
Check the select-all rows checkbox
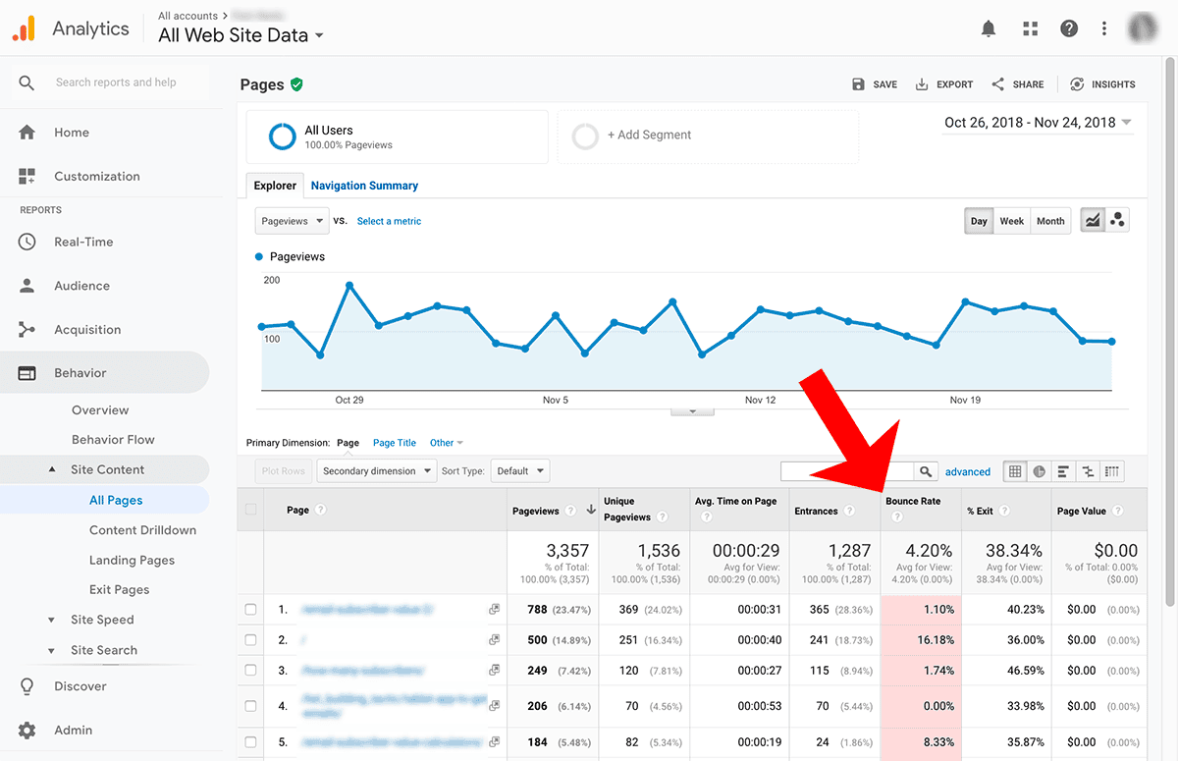point(250,510)
